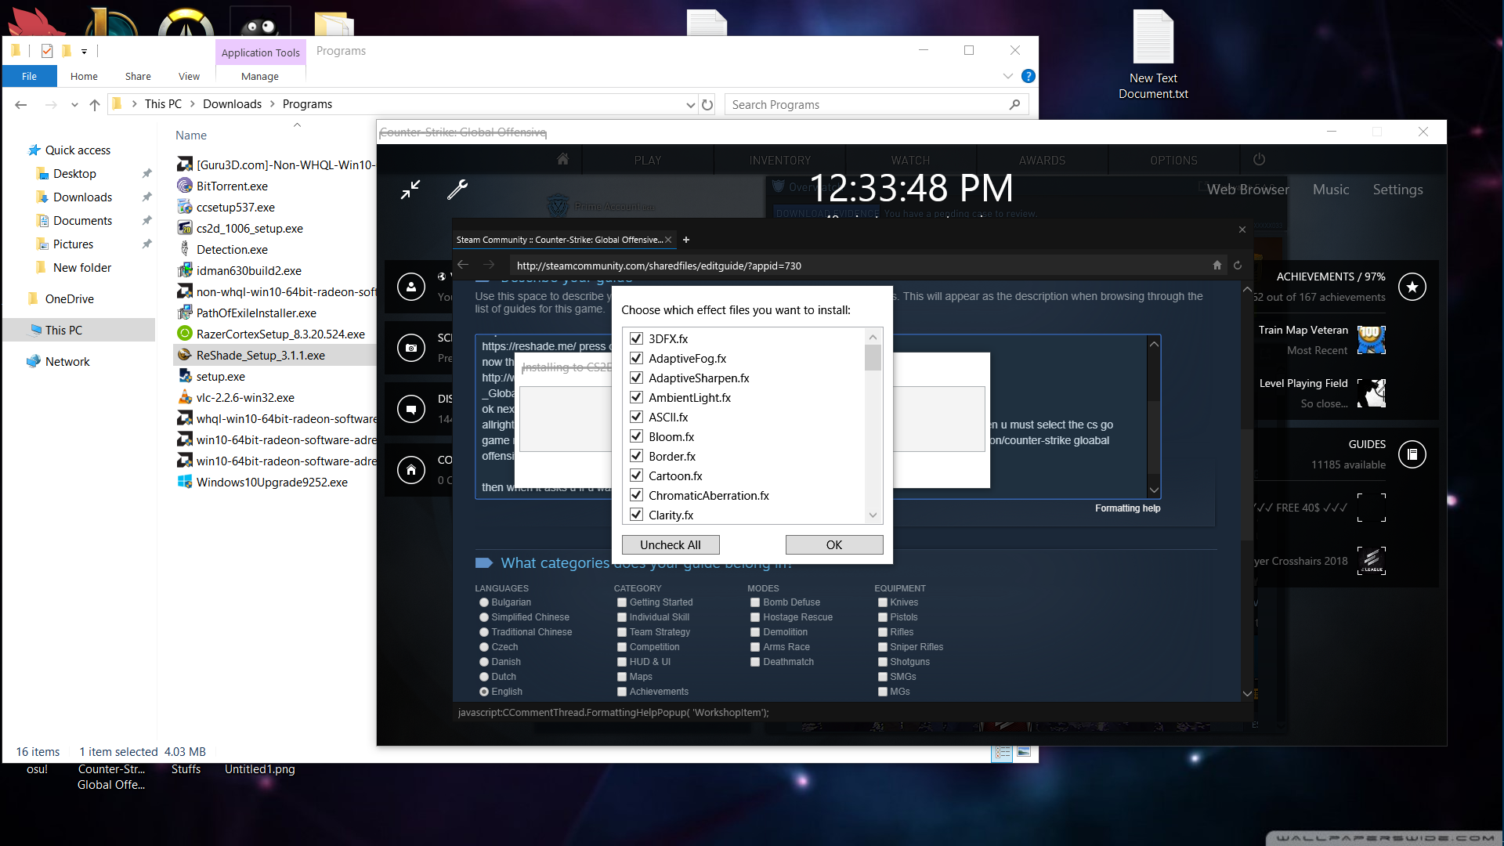Click the Achievements star icon

(1412, 287)
